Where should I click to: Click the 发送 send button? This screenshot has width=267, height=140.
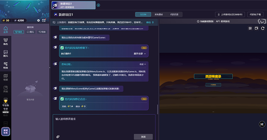pyautogui.click(x=143, y=137)
